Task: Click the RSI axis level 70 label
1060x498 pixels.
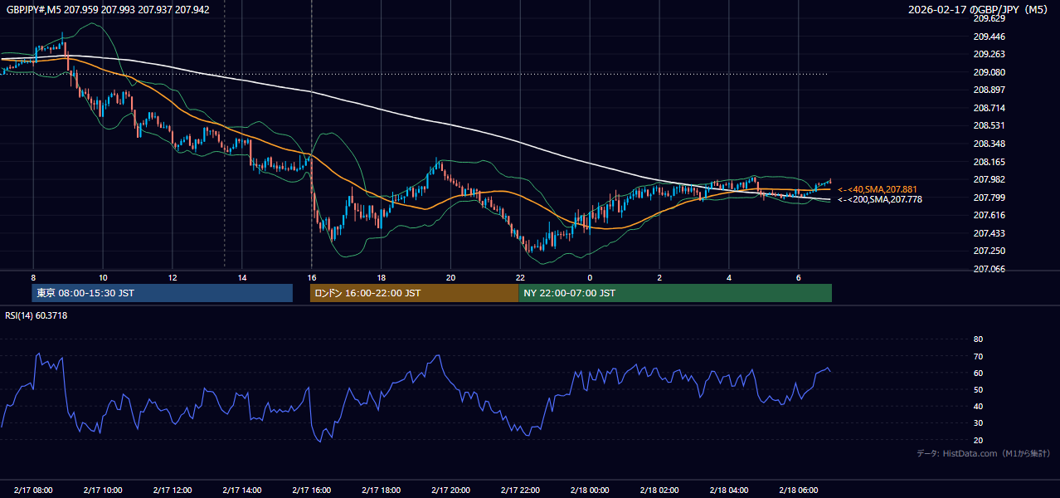Action: point(978,356)
